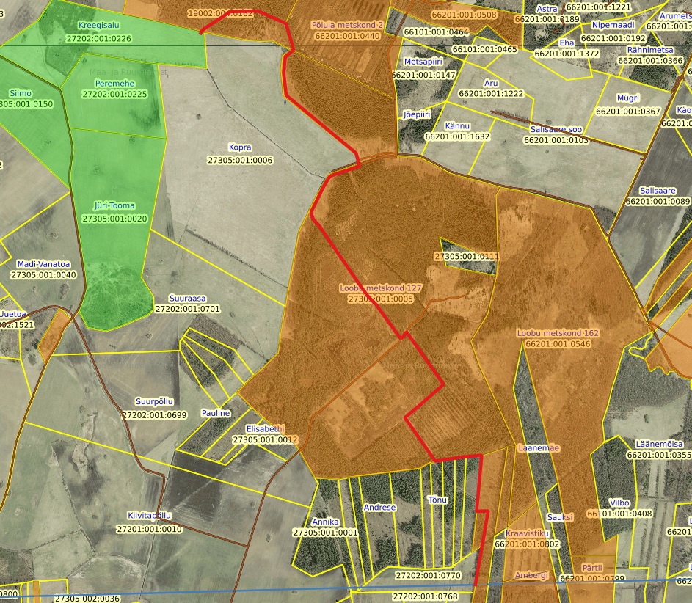Click the Suurpõllu parcel label
This screenshot has height=603, width=692.
[155, 402]
